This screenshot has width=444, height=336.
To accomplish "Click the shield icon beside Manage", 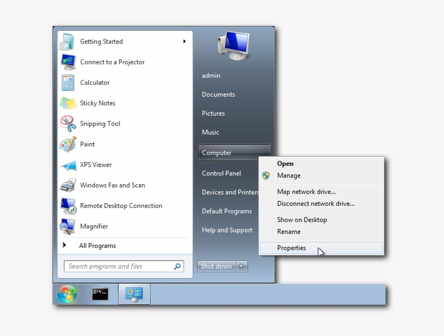I will tap(266, 176).
